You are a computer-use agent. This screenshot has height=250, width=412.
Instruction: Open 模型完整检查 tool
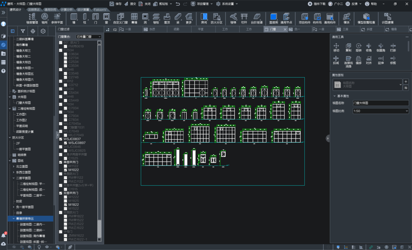tap(366, 18)
